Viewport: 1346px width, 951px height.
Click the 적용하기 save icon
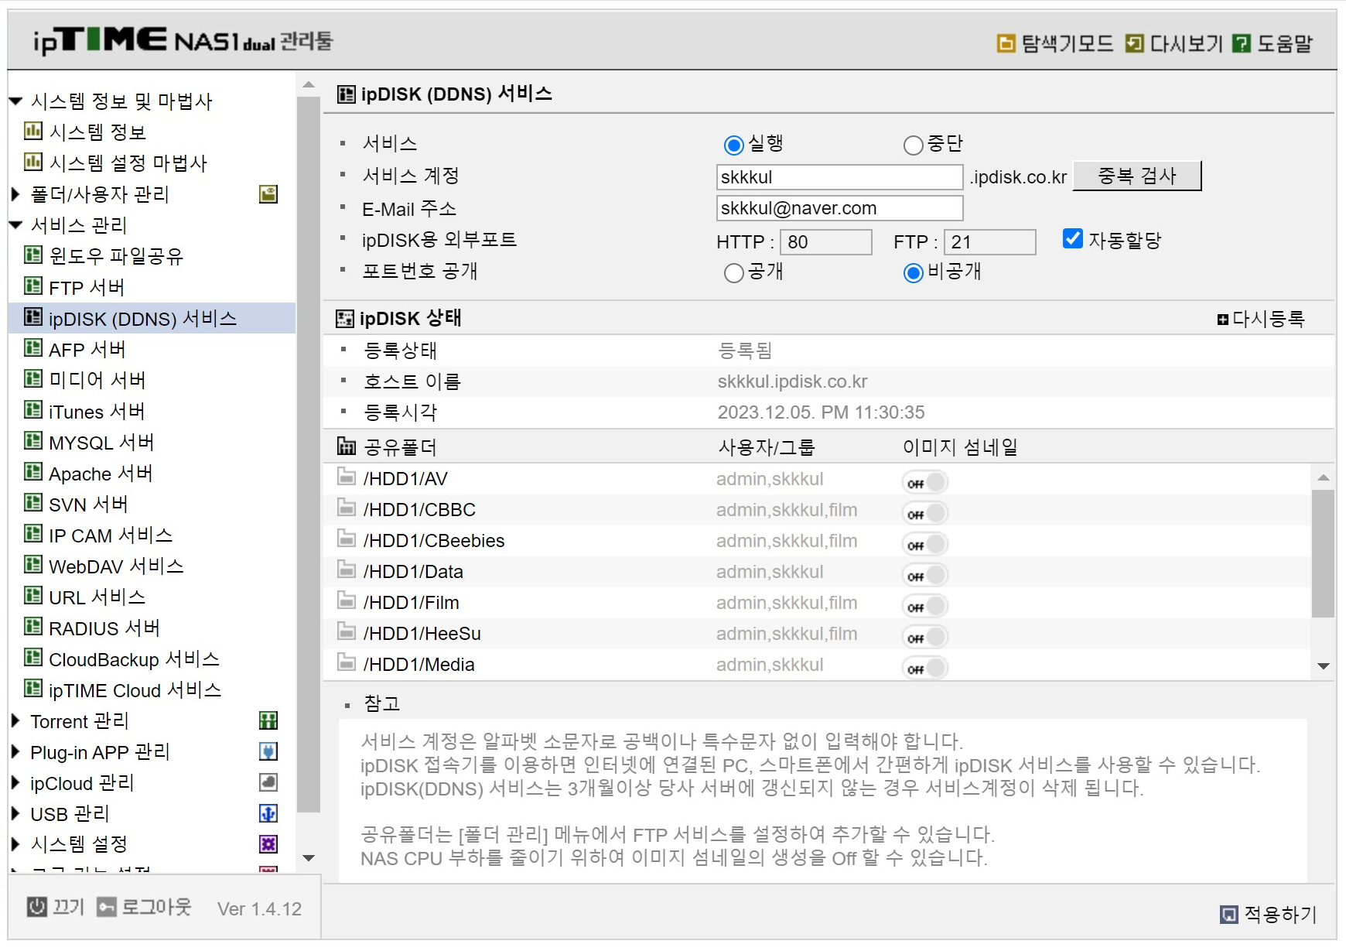click(x=1229, y=915)
